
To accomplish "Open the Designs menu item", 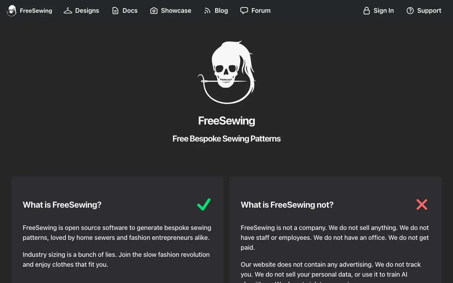I will (x=87, y=11).
